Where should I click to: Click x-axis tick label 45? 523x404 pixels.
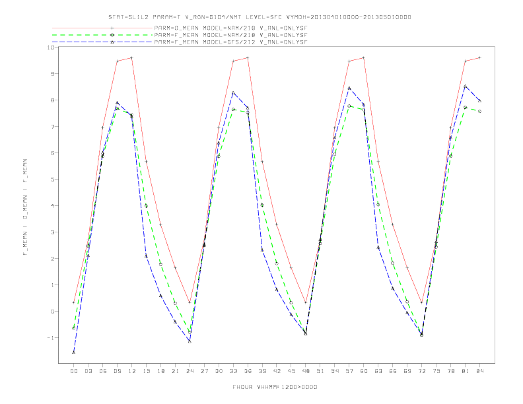tap(291, 371)
